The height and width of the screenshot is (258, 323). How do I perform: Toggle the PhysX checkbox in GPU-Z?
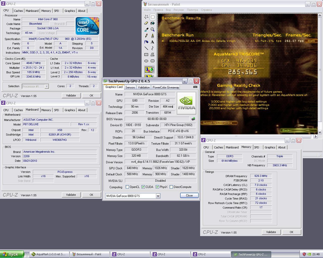pyautogui.click(x=157, y=187)
